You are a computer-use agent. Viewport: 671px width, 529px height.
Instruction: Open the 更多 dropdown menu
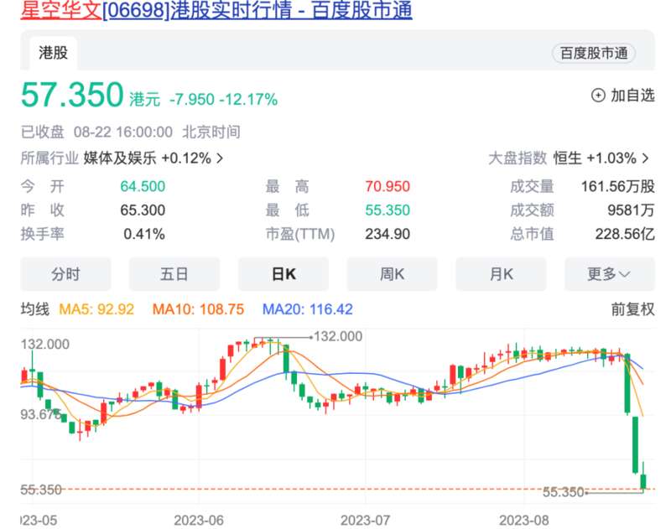609,274
